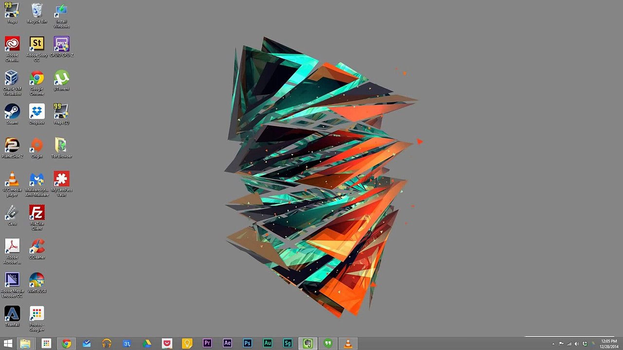Click the Dropbox syncing tray icon
The width and height of the screenshot is (623, 350).
click(585, 344)
